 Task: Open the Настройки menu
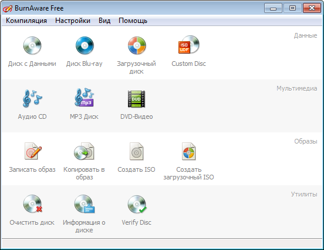pos(73,21)
